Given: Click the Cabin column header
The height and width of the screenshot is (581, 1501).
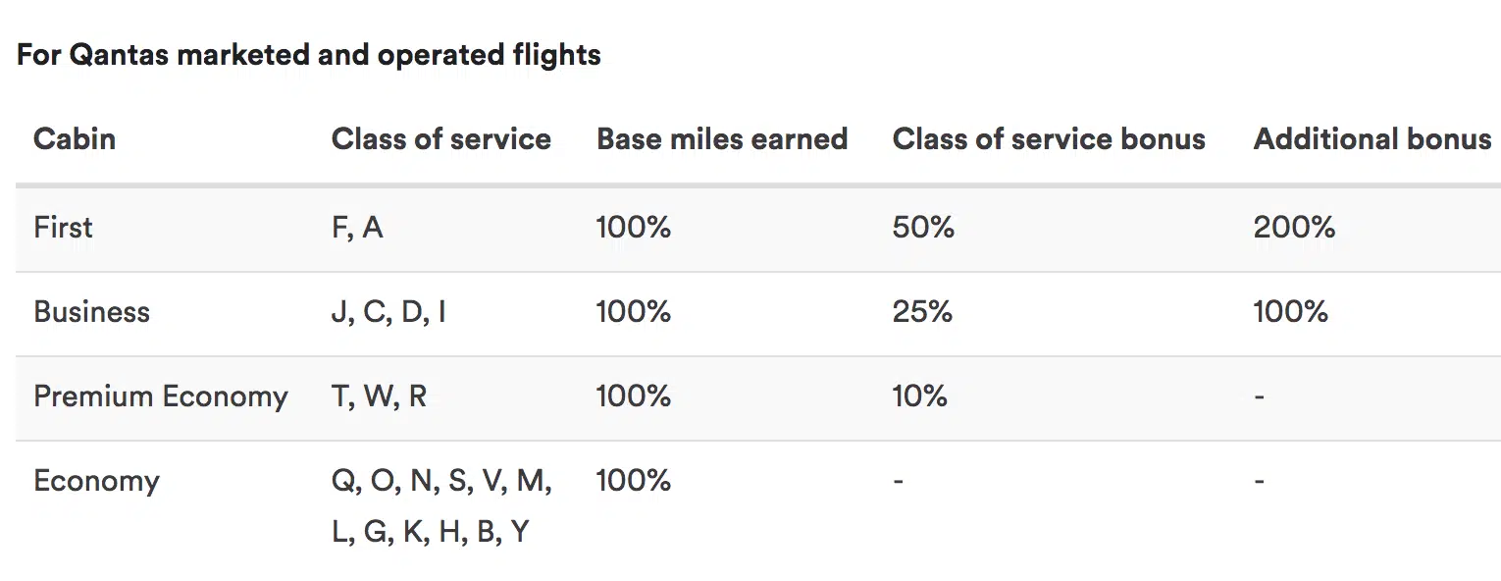Looking at the screenshot, I should point(75,138).
